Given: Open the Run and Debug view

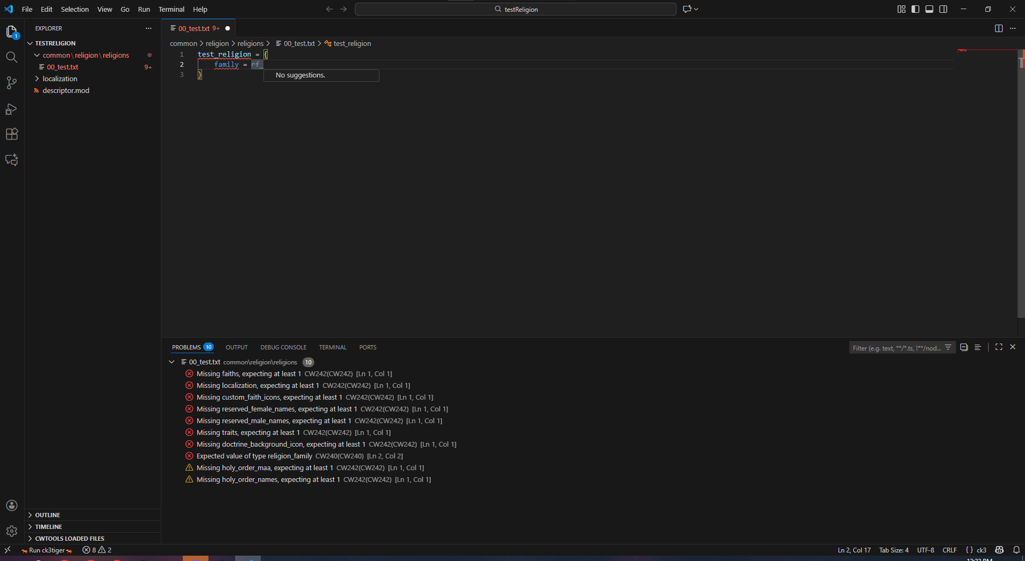Looking at the screenshot, I should point(12,109).
